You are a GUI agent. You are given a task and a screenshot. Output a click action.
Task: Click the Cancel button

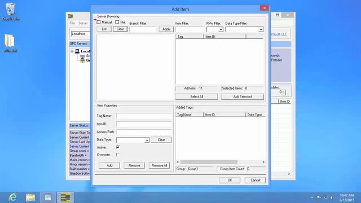[x=255, y=180]
